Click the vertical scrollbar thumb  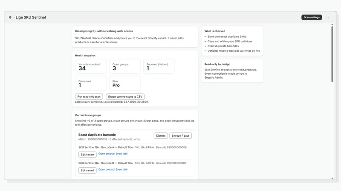[332, 54]
